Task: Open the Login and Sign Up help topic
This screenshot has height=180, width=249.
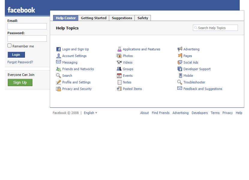Action: click(x=75, y=49)
